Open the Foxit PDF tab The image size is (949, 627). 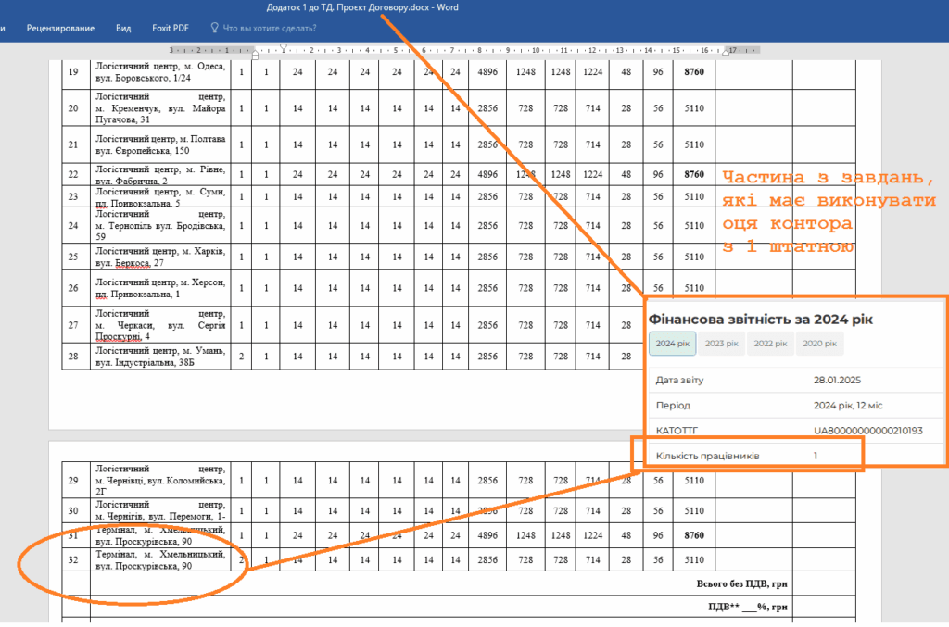(x=171, y=28)
